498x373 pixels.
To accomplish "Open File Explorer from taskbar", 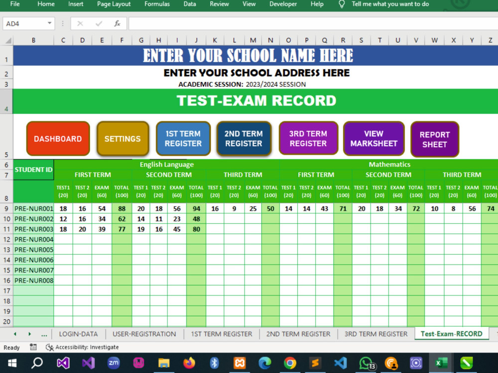I will 164,363.
